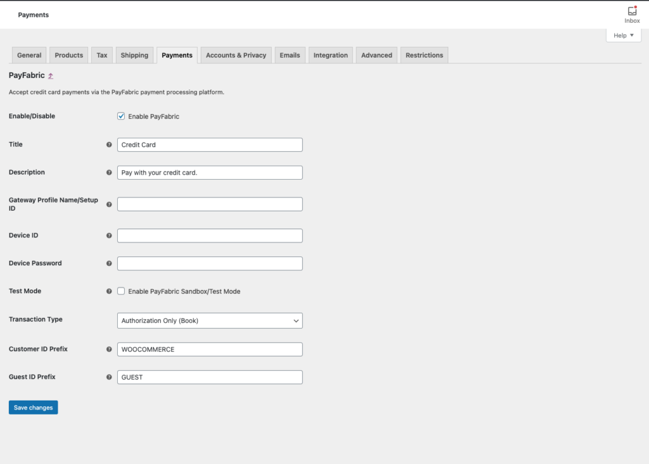Open the Transaction Type dropdown
Image resolution: width=649 pixels, height=464 pixels.
tap(210, 321)
